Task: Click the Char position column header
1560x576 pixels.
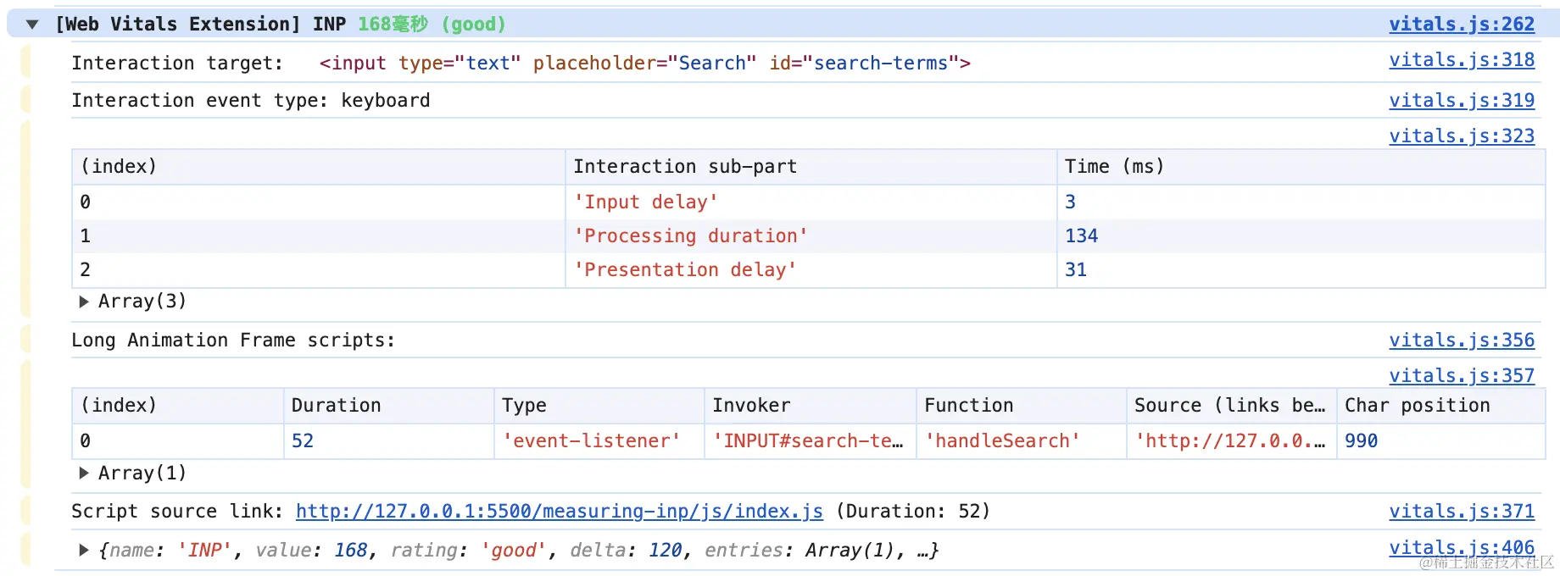Action: (1417, 406)
